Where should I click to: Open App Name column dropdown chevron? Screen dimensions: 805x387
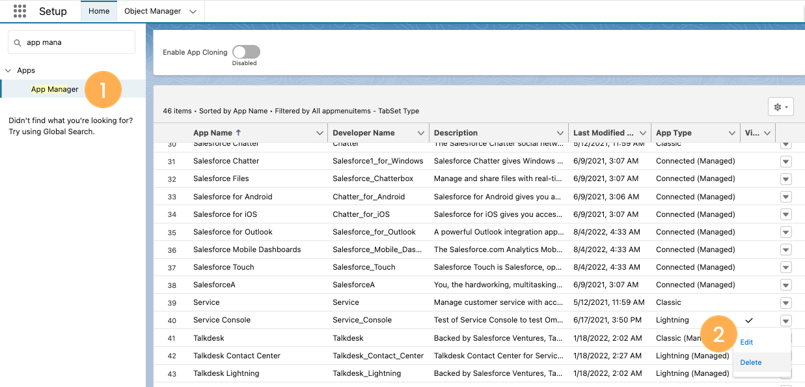(x=320, y=133)
